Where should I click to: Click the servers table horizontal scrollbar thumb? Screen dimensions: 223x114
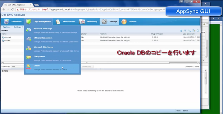click(x=86, y=63)
